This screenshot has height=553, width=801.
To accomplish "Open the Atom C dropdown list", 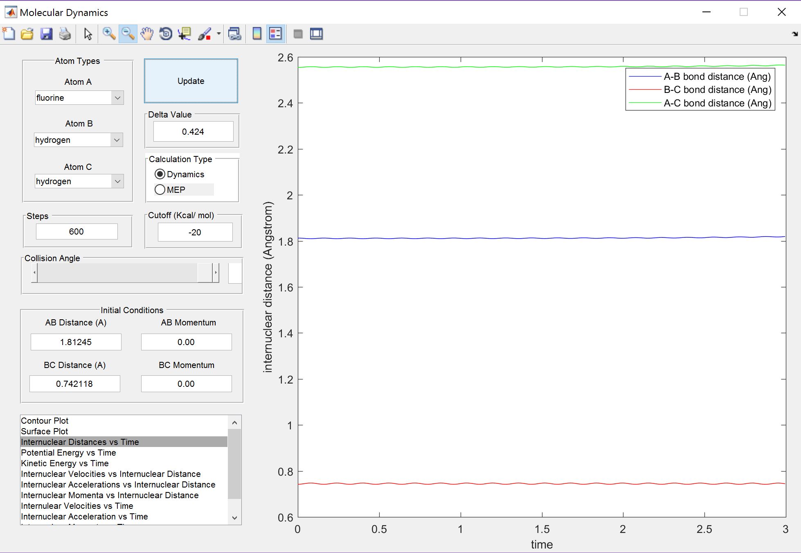I will [117, 181].
